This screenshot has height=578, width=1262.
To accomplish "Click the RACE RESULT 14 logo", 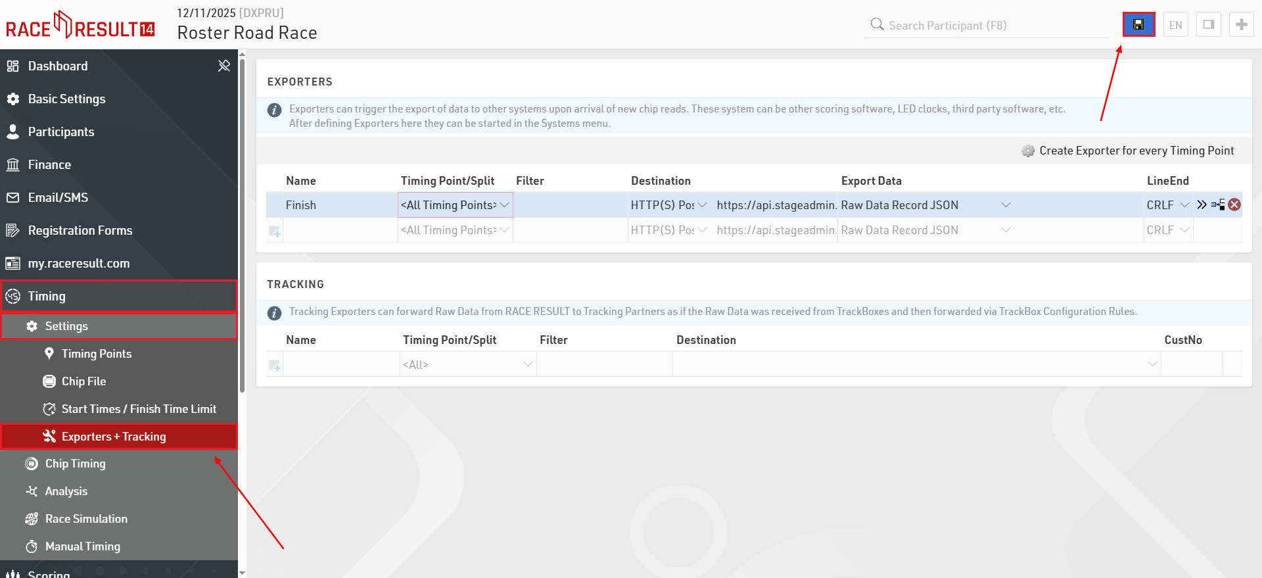I will [80, 25].
